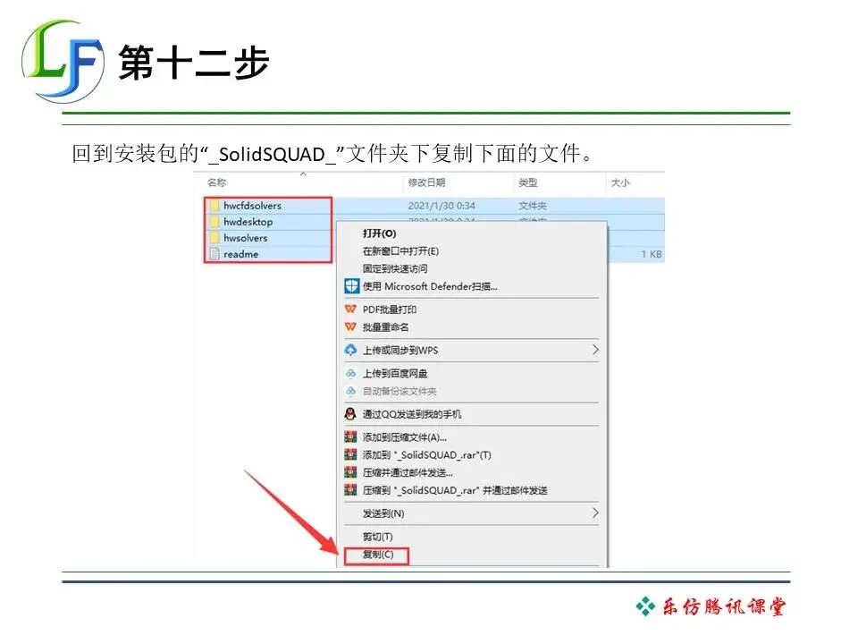This screenshot has width=858, height=644.
Task: Click the WPS icon beside PDF批量打印
Action: 350,309
